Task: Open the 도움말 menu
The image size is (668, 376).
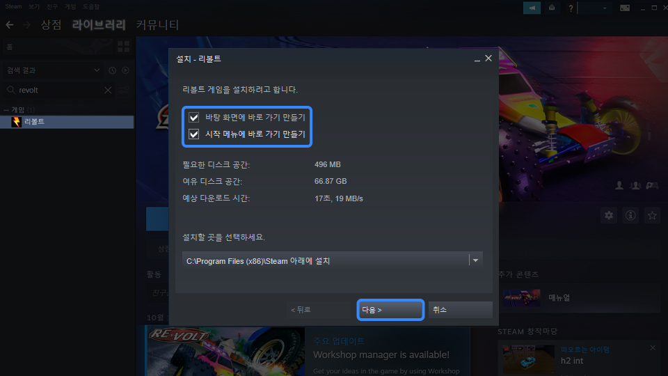Action: pyautogui.click(x=90, y=6)
